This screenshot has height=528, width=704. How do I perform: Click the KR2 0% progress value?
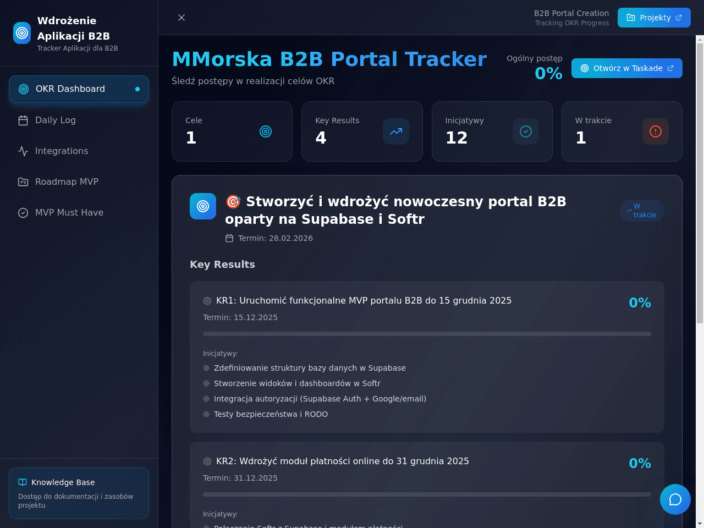tap(640, 464)
